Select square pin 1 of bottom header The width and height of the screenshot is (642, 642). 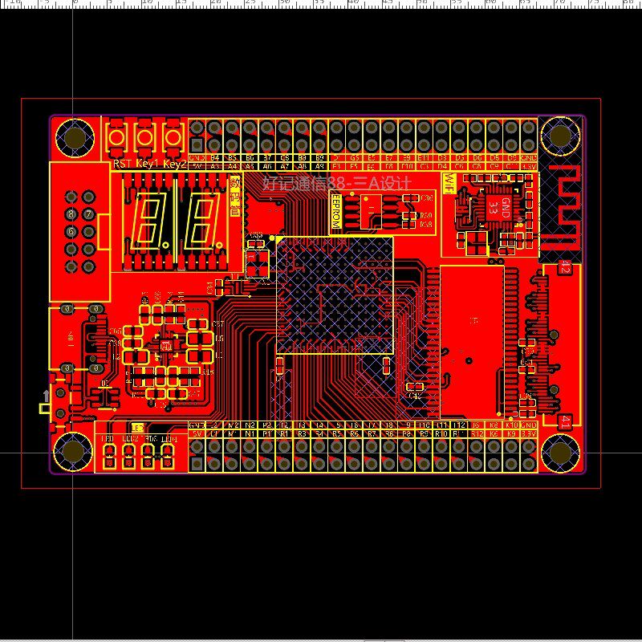[197, 464]
